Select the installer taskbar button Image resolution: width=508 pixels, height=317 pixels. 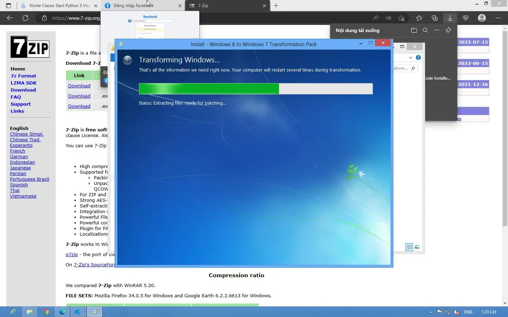point(94,312)
